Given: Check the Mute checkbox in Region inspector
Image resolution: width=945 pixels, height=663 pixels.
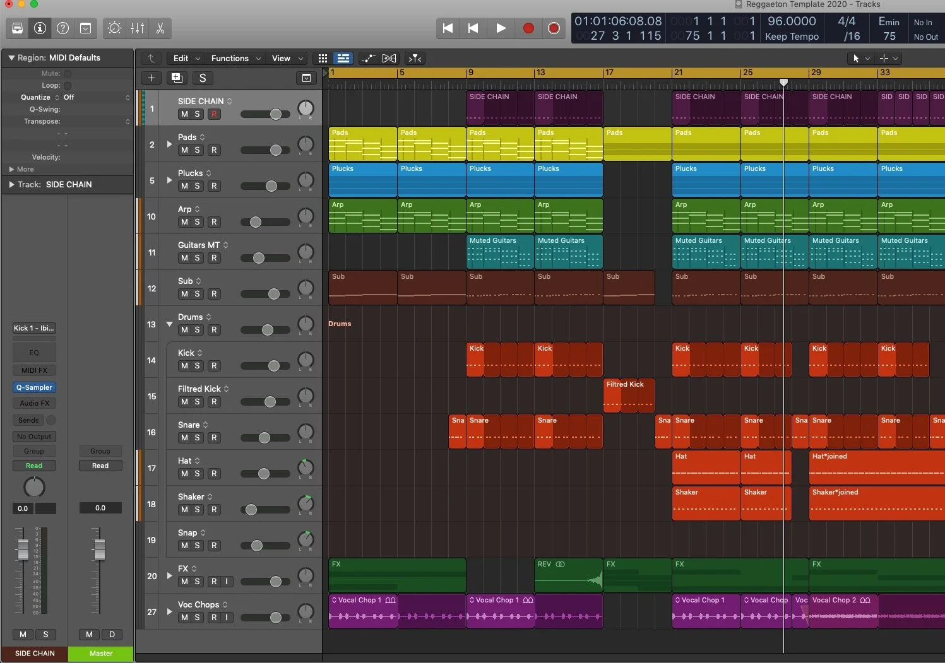Looking at the screenshot, I should tap(68, 73).
